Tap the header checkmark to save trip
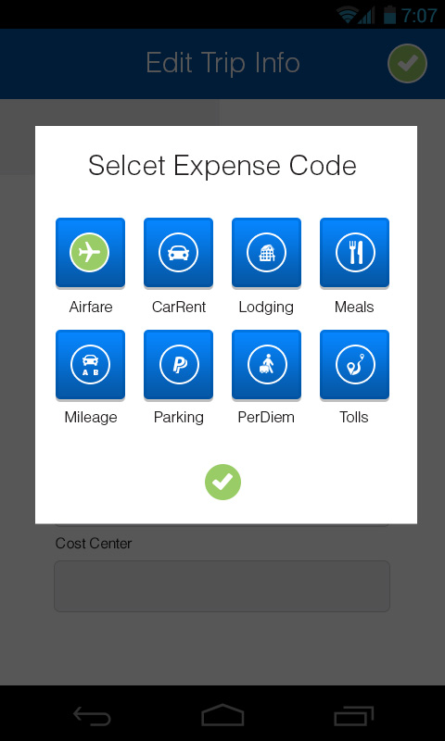The height and width of the screenshot is (741, 445). 407,63
